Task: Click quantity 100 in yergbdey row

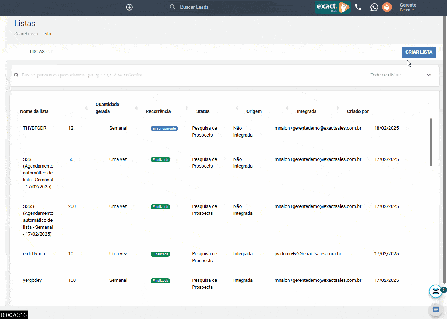Action: tap(72, 280)
